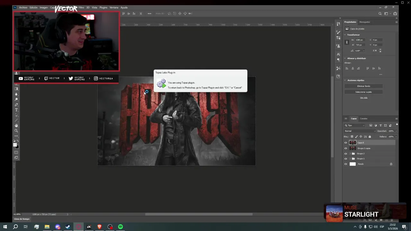Expand the Grupo 1 folder

[350, 158]
